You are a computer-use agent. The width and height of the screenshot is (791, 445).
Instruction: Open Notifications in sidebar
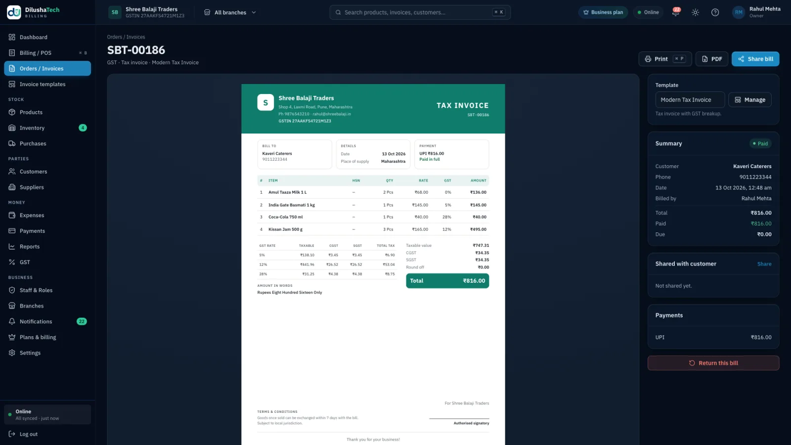point(47,321)
